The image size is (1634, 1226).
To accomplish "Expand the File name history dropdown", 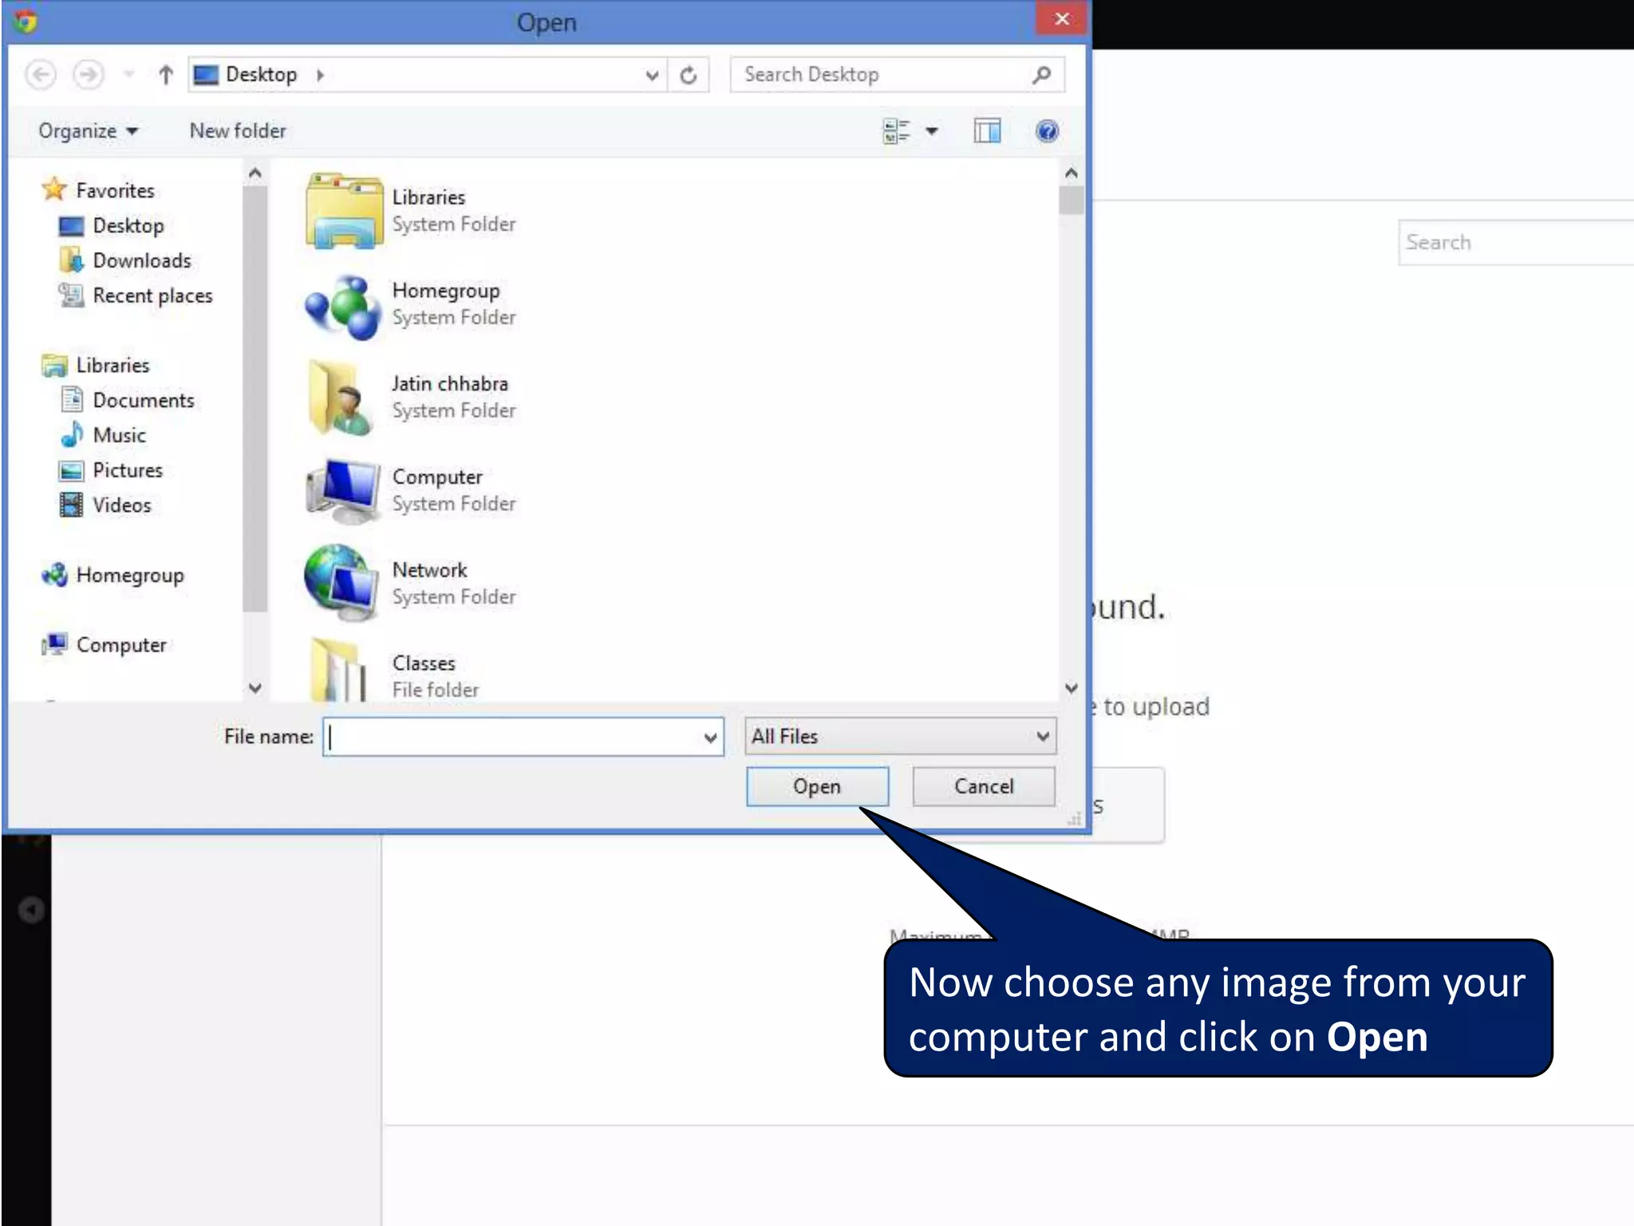I will pos(710,738).
